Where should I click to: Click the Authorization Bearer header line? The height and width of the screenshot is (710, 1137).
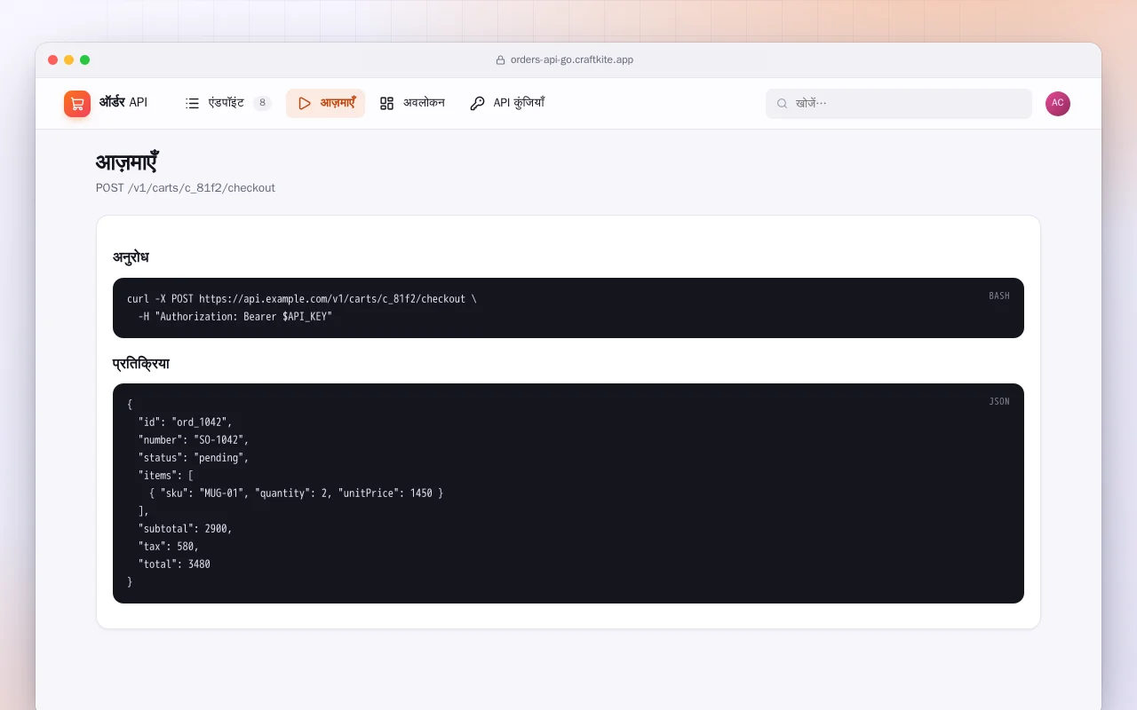coord(235,317)
